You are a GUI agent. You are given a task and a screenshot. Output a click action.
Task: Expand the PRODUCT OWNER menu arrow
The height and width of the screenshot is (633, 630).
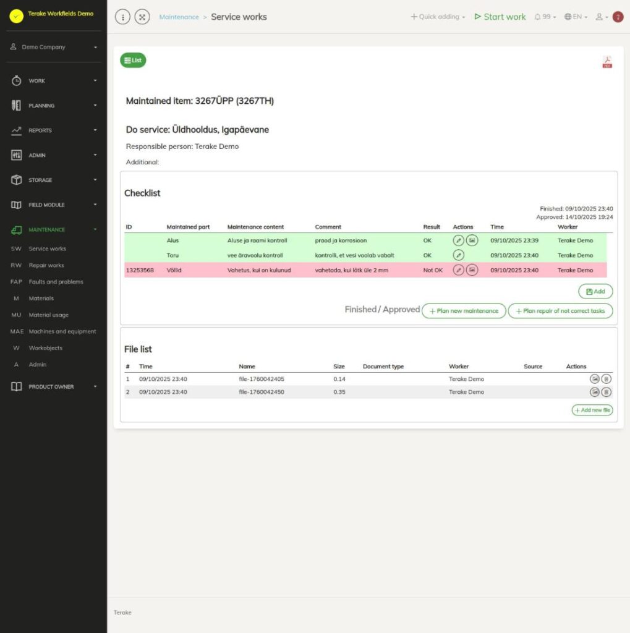pos(95,387)
